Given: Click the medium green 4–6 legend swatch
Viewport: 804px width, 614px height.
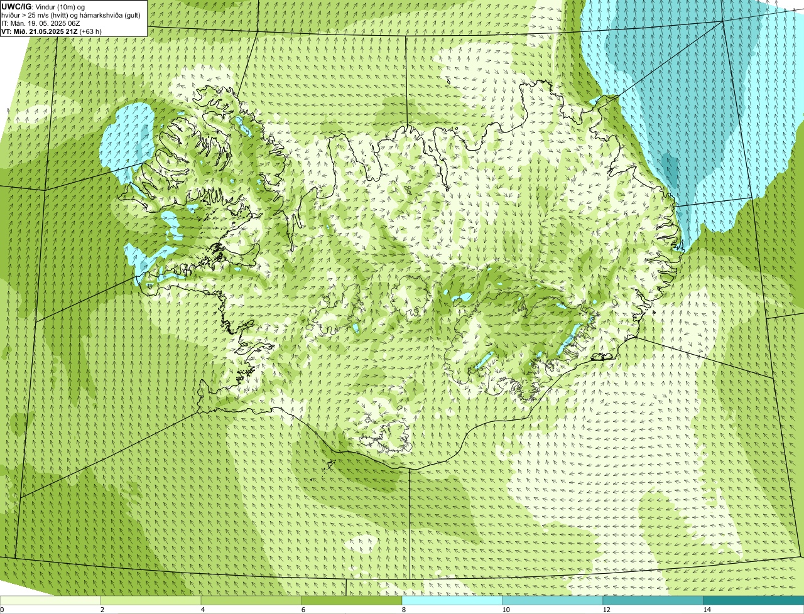Looking at the screenshot, I should [251, 600].
